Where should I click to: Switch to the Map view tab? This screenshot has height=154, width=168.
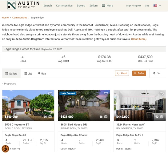point(42,74)
